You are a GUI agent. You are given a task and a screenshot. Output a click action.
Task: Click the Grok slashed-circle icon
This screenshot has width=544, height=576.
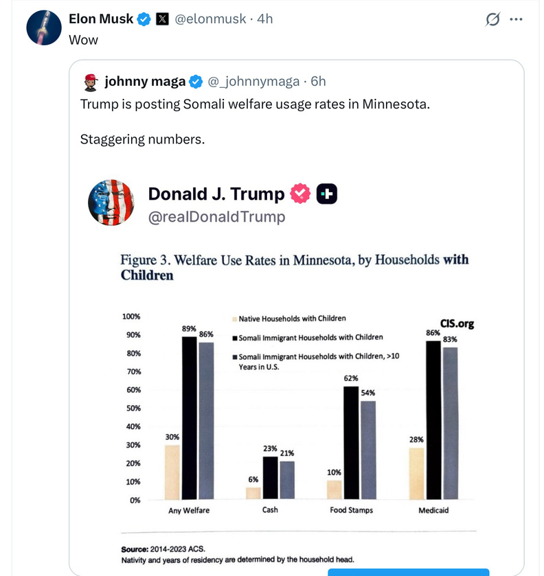coord(492,19)
